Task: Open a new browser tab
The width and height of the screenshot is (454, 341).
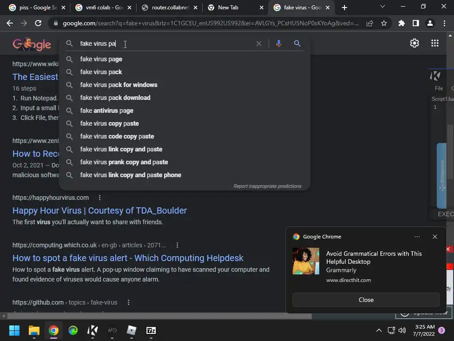Action: tap(344, 8)
